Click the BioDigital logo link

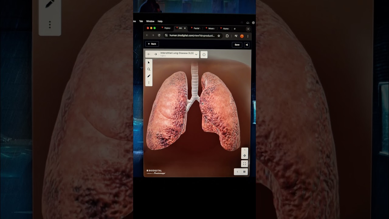[156, 172]
